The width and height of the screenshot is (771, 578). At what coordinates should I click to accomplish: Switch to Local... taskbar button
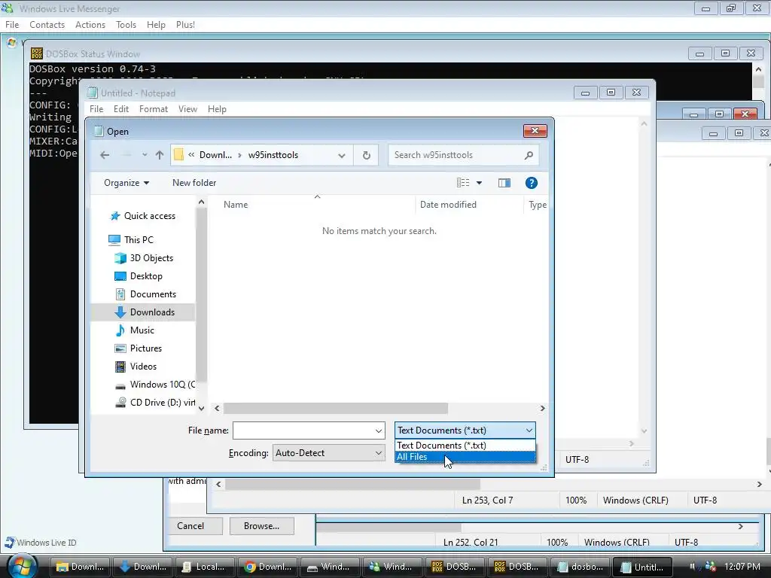pyautogui.click(x=204, y=567)
